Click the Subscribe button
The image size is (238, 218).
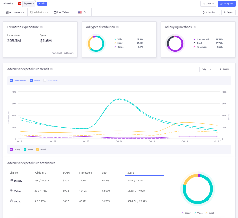[x=209, y=12]
